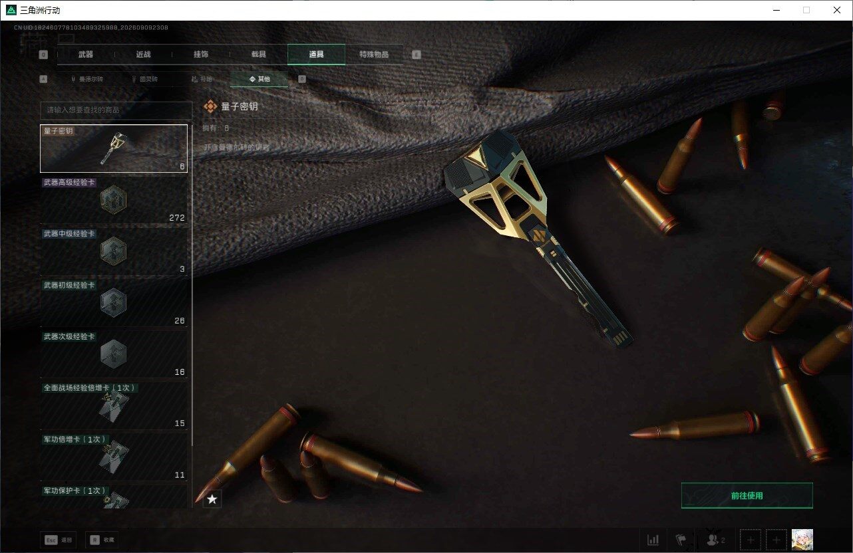
Task: Select the 量子密钥 item card
Action: point(114,149)
